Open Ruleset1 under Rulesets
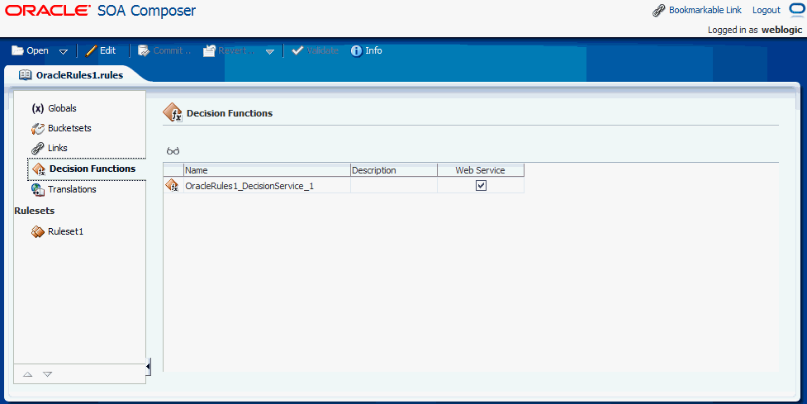Image resolution: width=807 pixels, height=404 pixels. click(65, 231)
